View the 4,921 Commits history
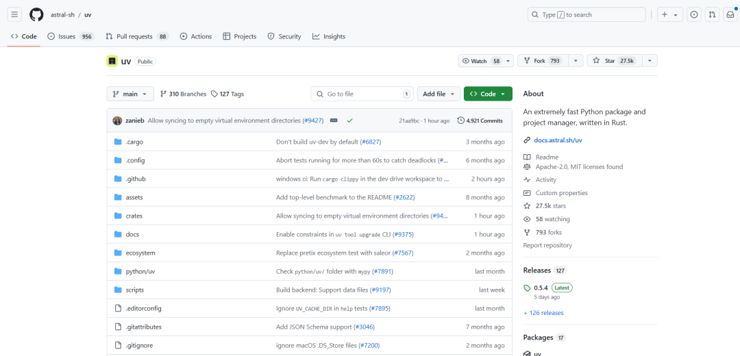The width and height of the screenshot is (740, 356). coord(480,120)
